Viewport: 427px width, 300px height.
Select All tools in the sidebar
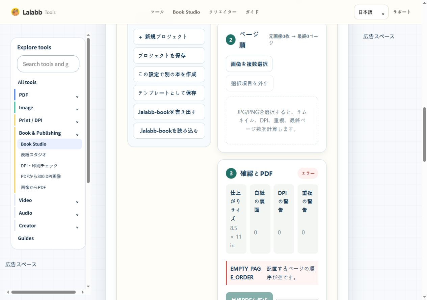point(27,82)
